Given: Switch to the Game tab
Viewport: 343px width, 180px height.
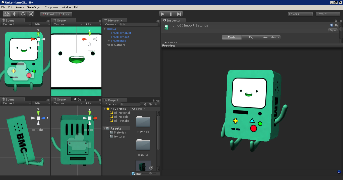Looking at the screenshot, I should 80,99.
